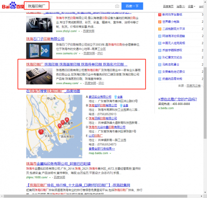
Task: Open 百度快照 for the zheasy.com result
Action: (x=90, y=83)
